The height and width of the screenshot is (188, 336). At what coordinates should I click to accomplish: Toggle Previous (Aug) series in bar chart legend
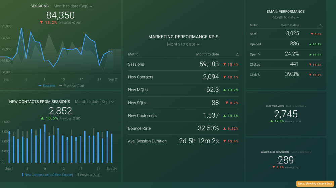coord(89,175)
